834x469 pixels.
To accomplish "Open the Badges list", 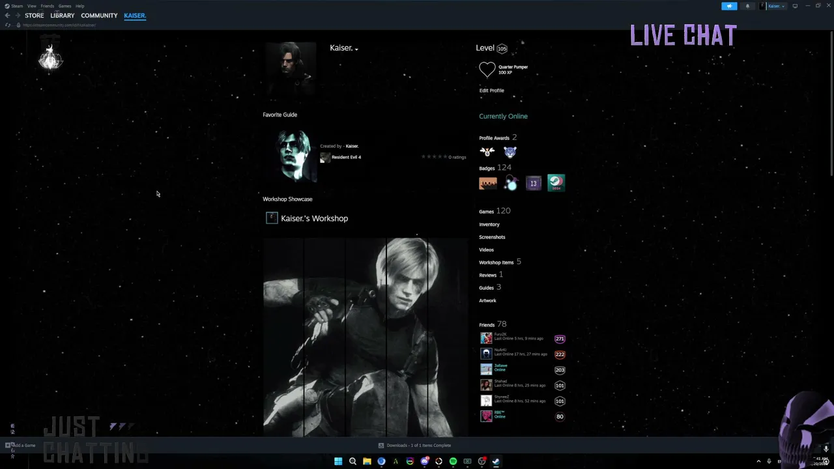I will click(495, 168).
